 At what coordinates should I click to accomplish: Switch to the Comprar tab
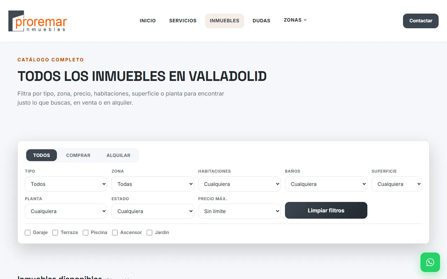pos(78,155)
